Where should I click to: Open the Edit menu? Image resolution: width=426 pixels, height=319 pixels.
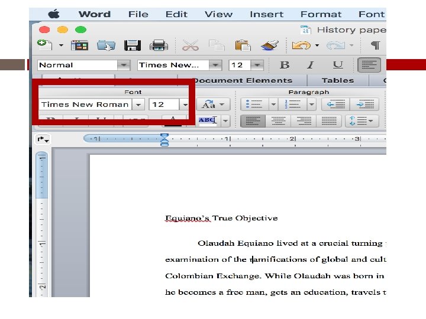pos(176,14)
